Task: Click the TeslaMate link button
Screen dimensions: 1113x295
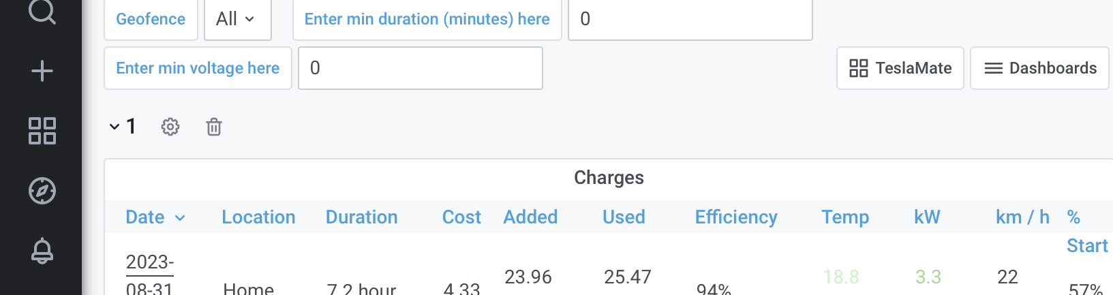Action: (900, 68)
